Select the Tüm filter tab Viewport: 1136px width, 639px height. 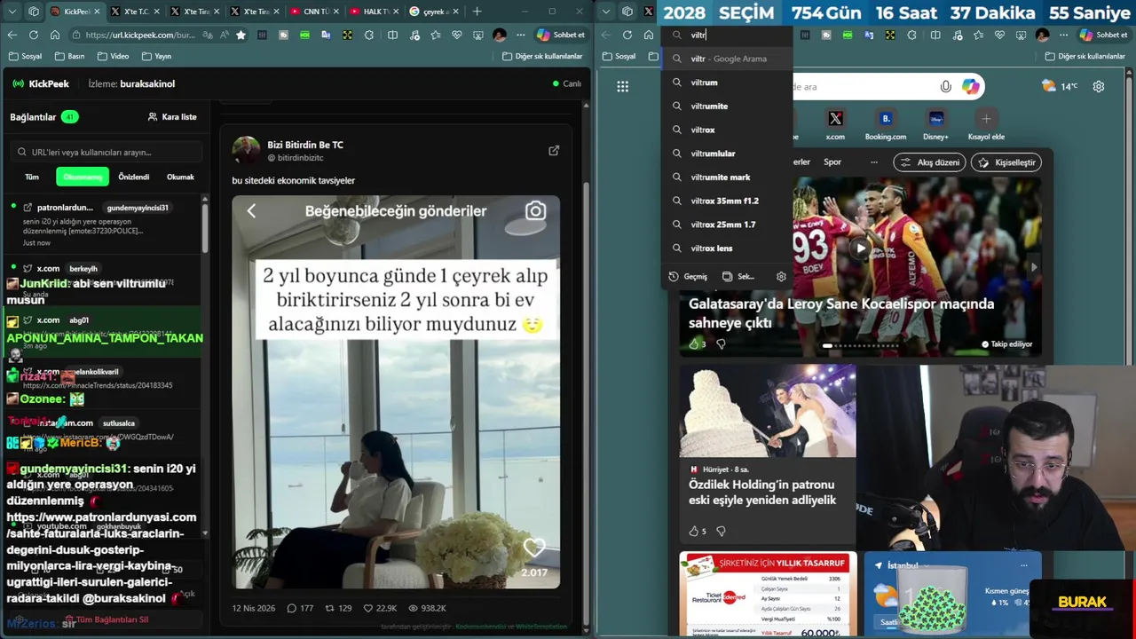point(32,177)
